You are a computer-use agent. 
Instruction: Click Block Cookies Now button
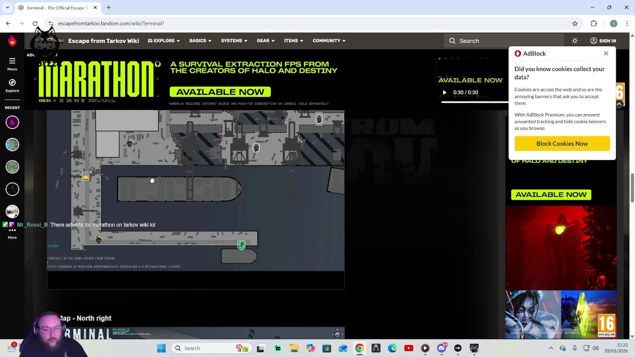coord(562,143)
